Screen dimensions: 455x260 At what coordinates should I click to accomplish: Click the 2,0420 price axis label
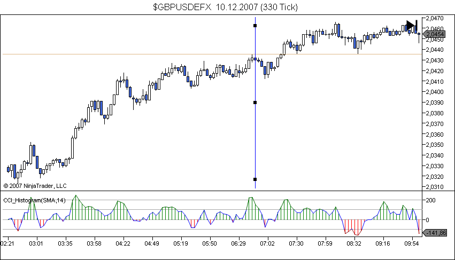434,70
